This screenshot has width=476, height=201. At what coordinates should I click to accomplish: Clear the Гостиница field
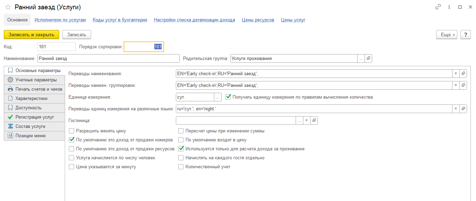[x=306, y=120]
